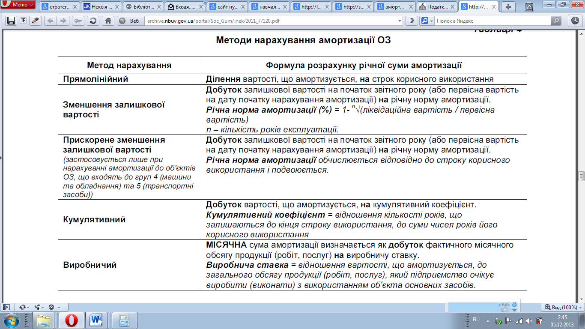The image size is (585, 329).
Task: Click the 'Веб' site badge
Action: click(131, 21)
